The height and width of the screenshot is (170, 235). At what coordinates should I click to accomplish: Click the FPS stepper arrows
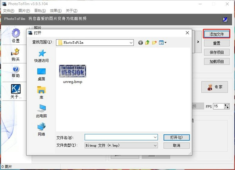[226, 106]
